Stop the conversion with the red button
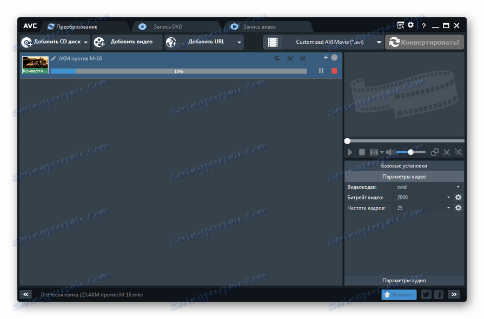 pyautogui.click(x=334, y=71)
